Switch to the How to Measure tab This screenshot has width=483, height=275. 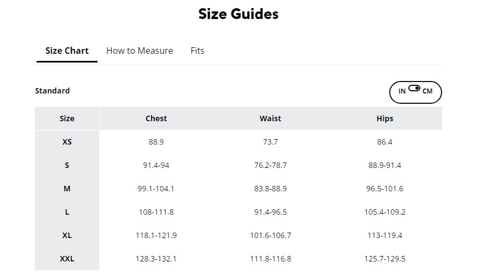[140, 51]
